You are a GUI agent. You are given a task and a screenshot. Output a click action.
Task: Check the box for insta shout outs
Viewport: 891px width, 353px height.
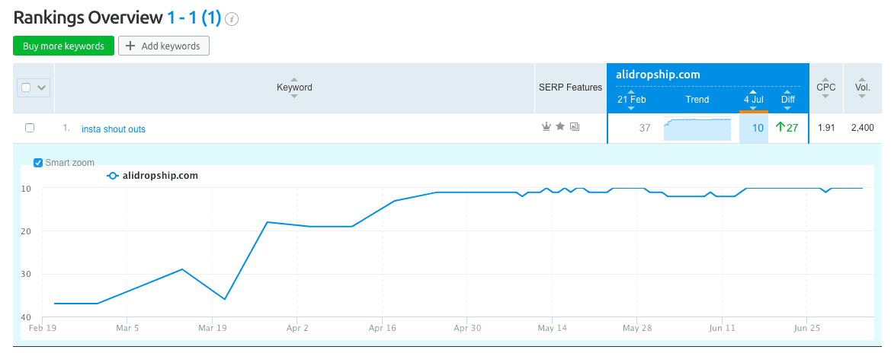[30, 128]
